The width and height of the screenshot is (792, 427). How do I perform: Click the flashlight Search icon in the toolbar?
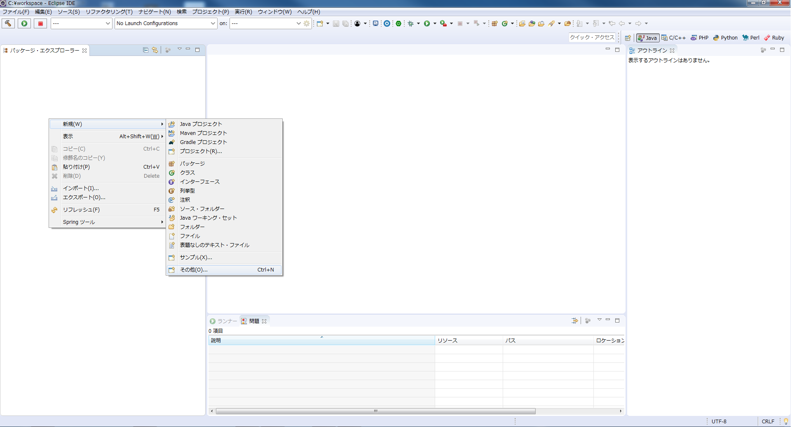[551, 23]
